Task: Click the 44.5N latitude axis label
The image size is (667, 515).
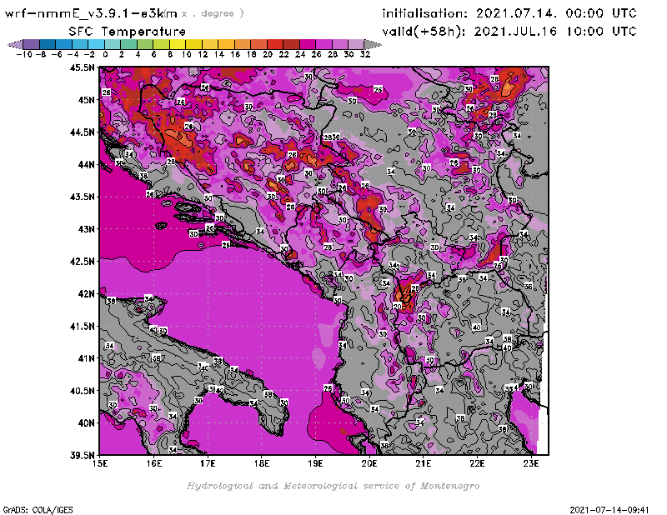Action: click(82, 132)
